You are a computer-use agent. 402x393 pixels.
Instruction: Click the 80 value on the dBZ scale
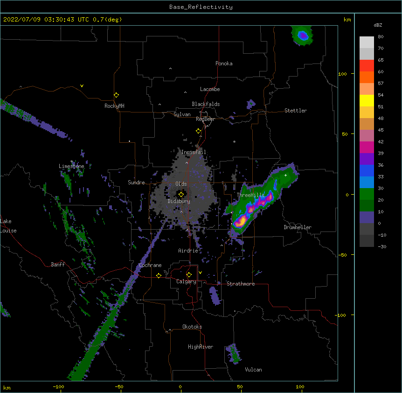381,37
